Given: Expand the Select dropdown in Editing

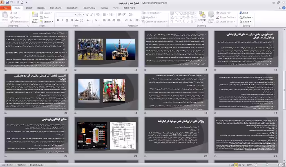Looking at the screenshot, I should coord(246,22).
